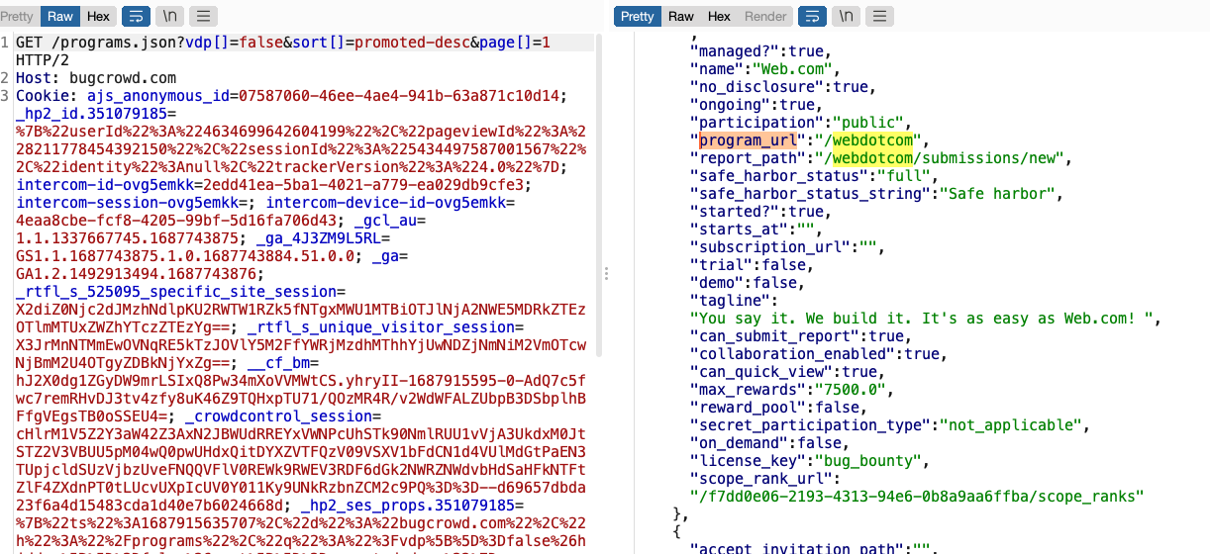Click the "can_quick_view":true line
This screenshot has height=554, width=1210.
(x=787, y=372)
